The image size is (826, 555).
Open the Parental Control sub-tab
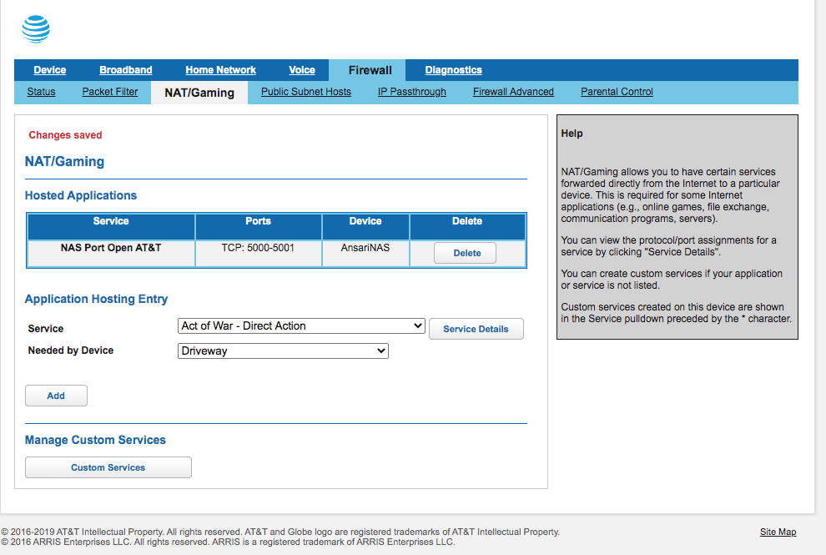coord(617,92)
